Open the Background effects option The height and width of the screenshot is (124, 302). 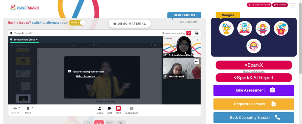(x=132, y=110)
